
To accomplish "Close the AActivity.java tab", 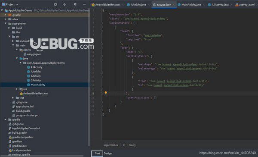I will 149,5.
